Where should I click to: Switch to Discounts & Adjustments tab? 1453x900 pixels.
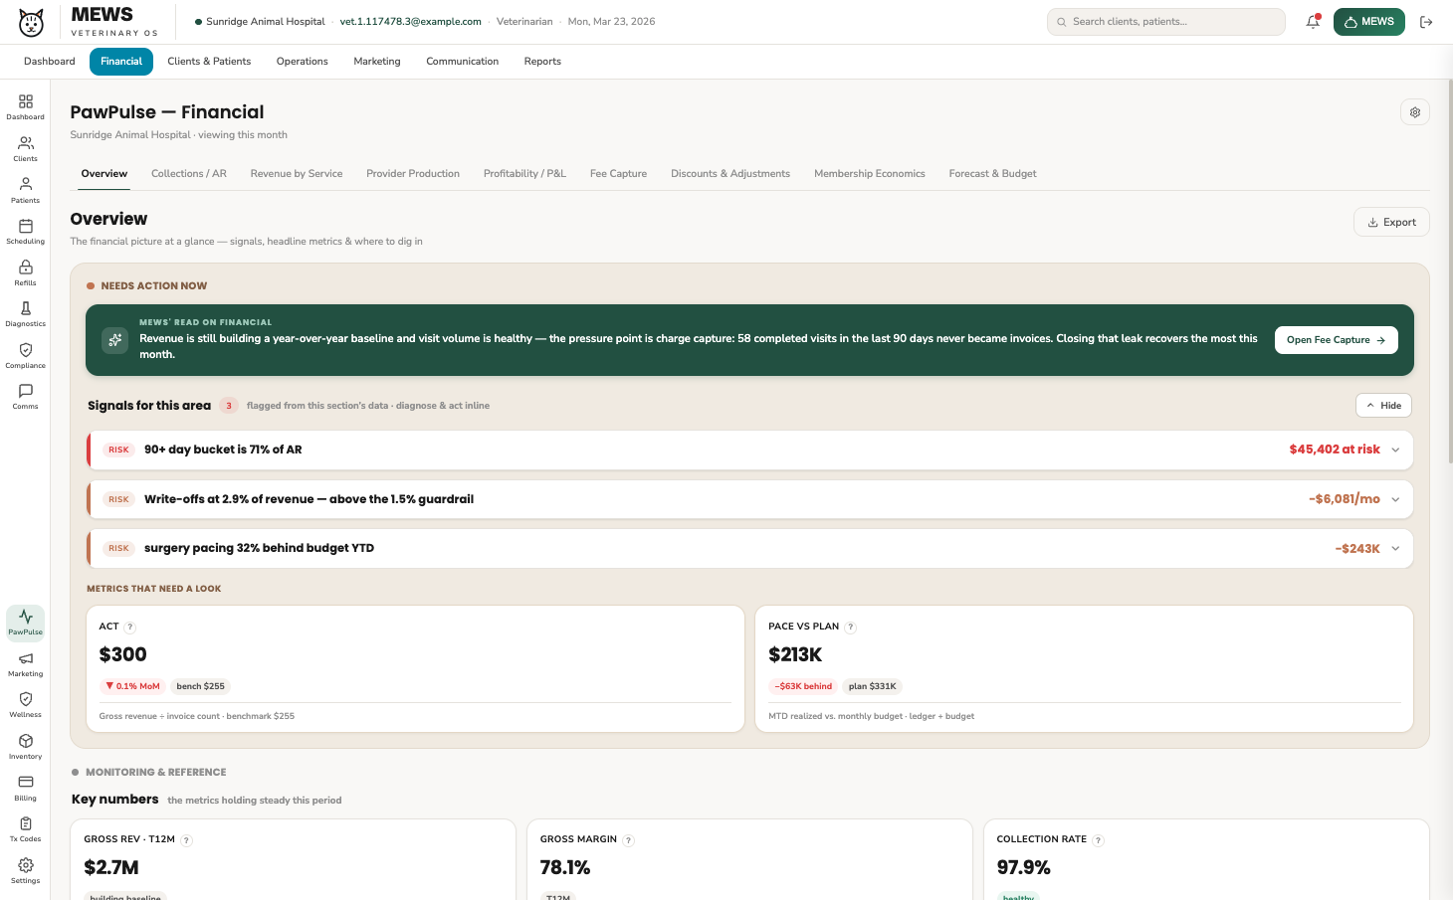pyautogui.click(x=730, y=174)
